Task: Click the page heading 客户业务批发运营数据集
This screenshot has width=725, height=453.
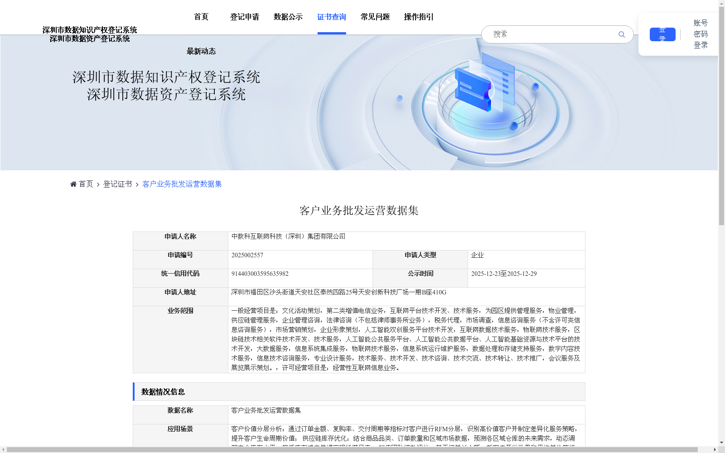Action: pyautogui.click(x=359, y=211)
